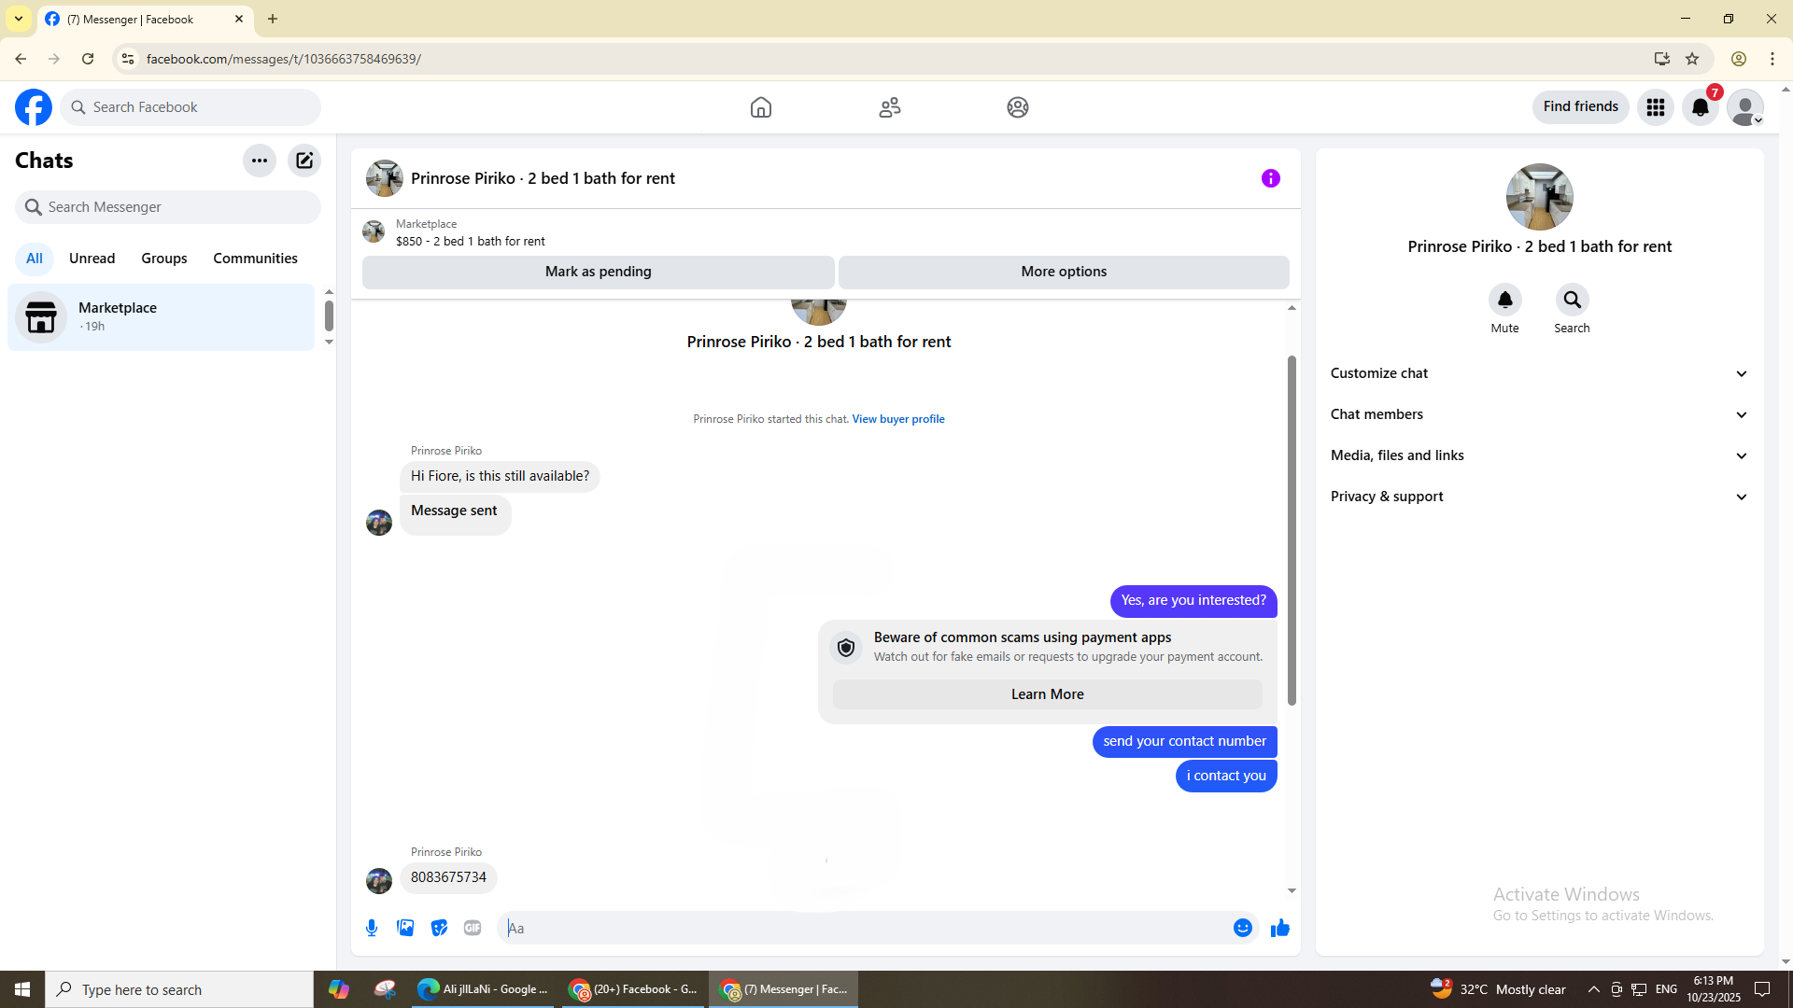Mute this conversation
1793x1008 pixels.
point(1504,300)
